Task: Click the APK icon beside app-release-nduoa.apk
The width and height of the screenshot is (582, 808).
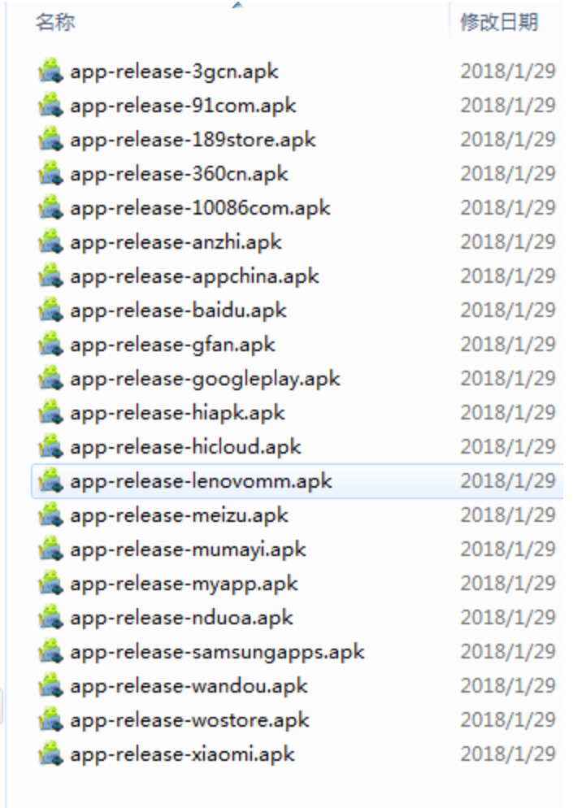Action: point(50,617)
